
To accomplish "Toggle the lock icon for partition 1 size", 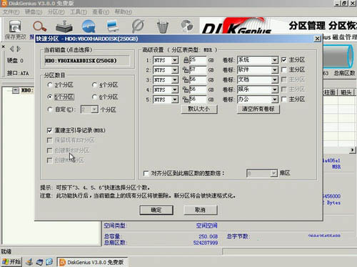I will pyautogui.click(x=186, y=60).
